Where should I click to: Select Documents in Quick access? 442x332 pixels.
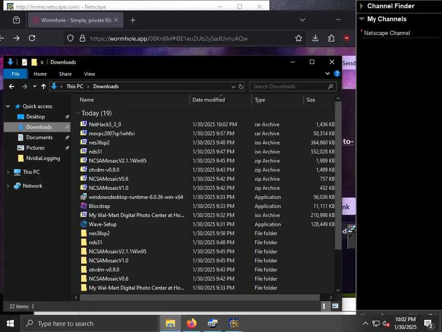39,137
